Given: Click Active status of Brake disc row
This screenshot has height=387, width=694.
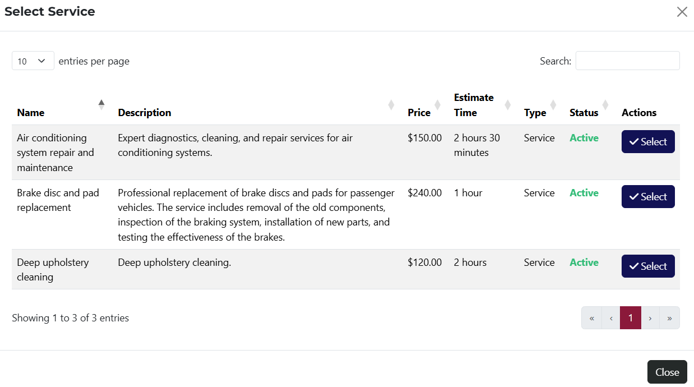Looking at the screenshot, I should coord(584,193).
